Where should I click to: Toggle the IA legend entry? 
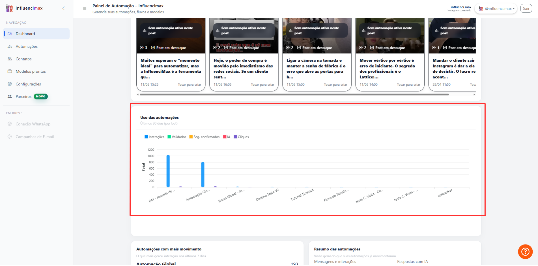click(227, 137)
